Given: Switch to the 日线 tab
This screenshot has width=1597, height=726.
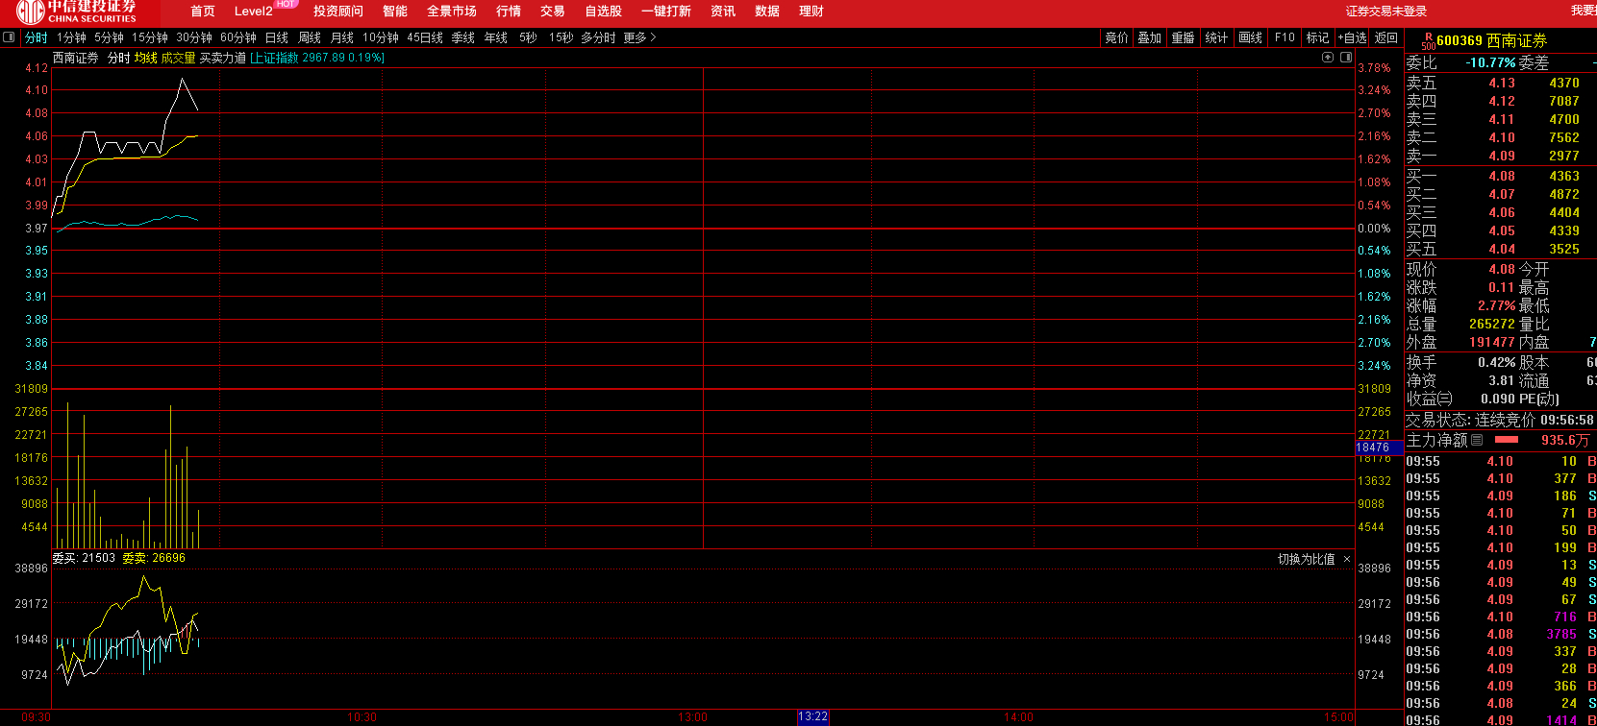Looking at the screenshot, I should pos(277,37).
